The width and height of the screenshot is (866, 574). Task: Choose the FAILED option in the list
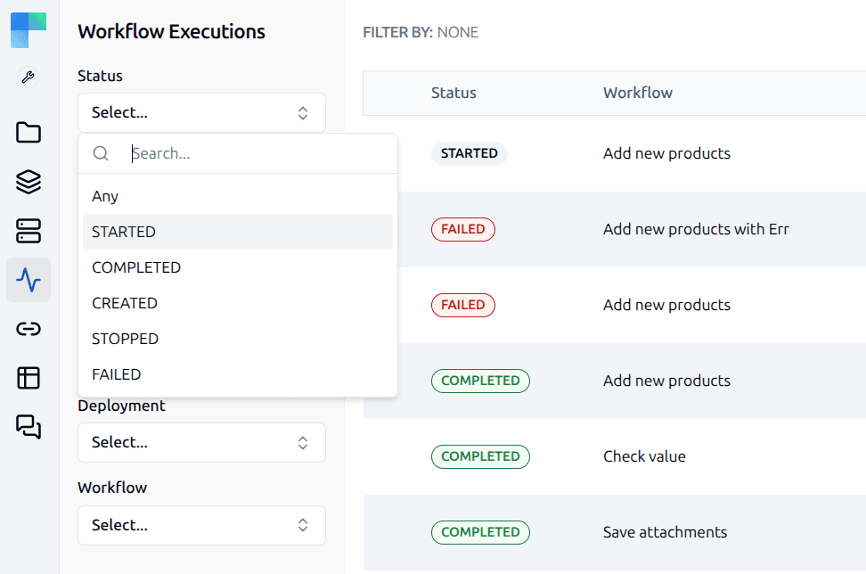click(x=238, y=374)
